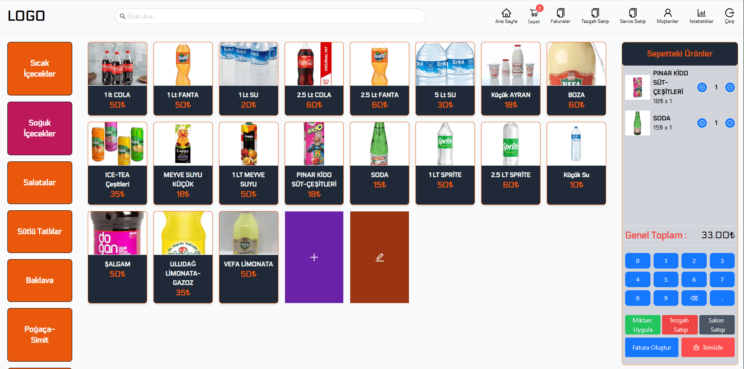Click the pencil edit tile

(379, 257)
